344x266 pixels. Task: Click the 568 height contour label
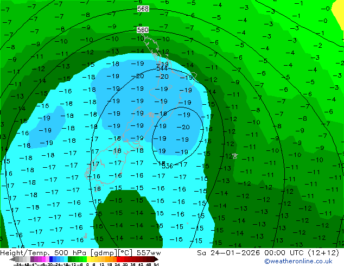pos(143,9)
